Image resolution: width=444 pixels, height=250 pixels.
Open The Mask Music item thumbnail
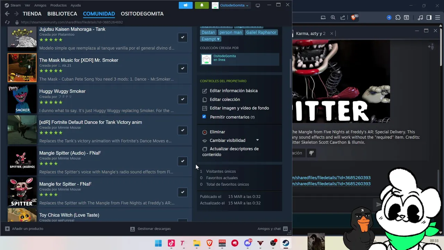(x=22, y=68)
